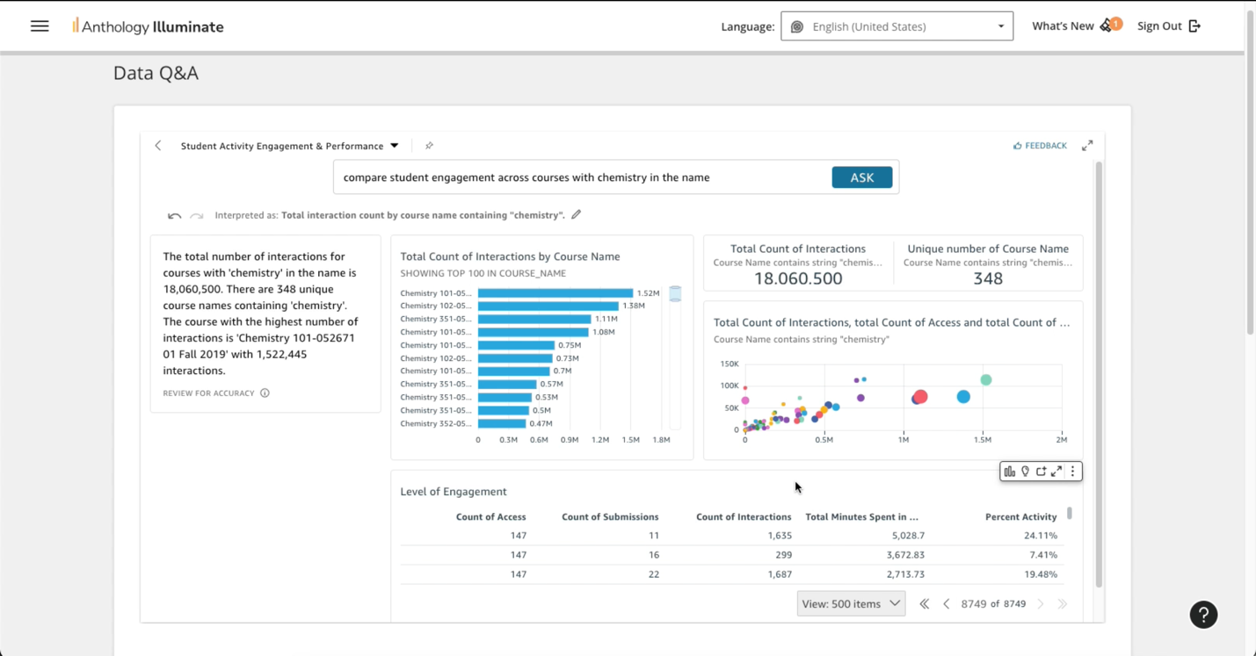Open the visual's three-dot options menu
Screen dimensions: 1256x656
pyautogui.click(x=1072, y=472)
